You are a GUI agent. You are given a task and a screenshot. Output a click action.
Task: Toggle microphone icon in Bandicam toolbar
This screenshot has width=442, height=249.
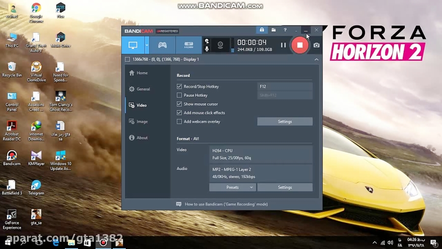click(207, 49)
